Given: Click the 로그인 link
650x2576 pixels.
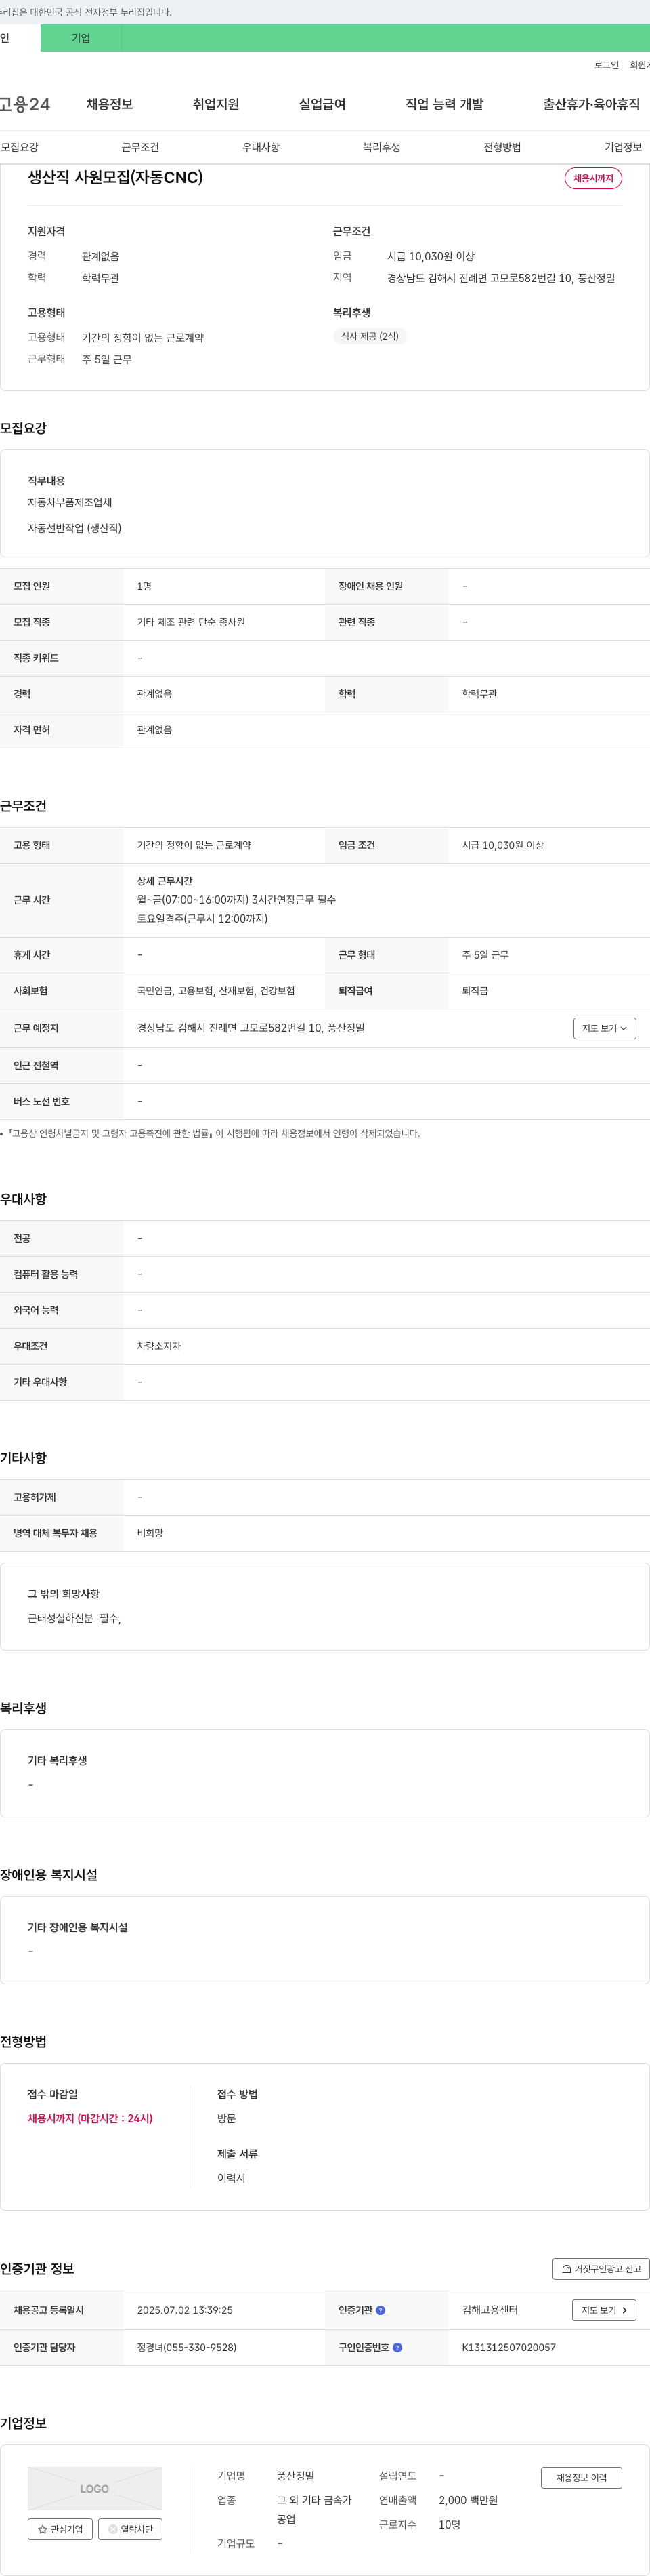Looking at the screenshot, I should tap(606, 65).
